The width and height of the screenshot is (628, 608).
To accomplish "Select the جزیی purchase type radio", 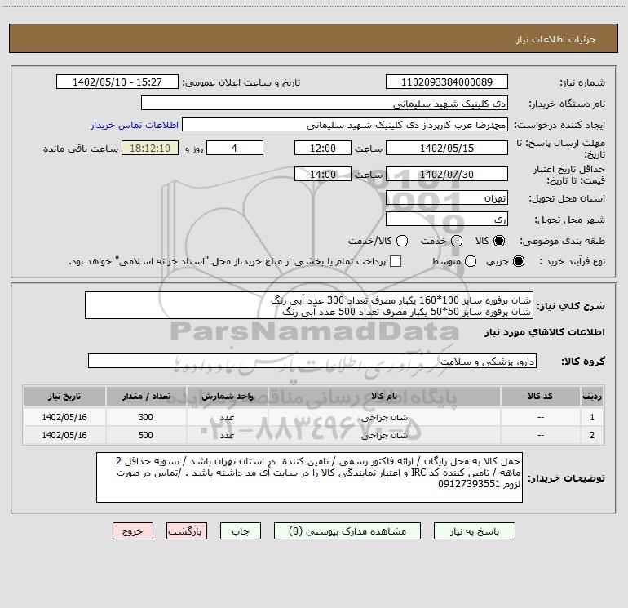I will point(519,261).
